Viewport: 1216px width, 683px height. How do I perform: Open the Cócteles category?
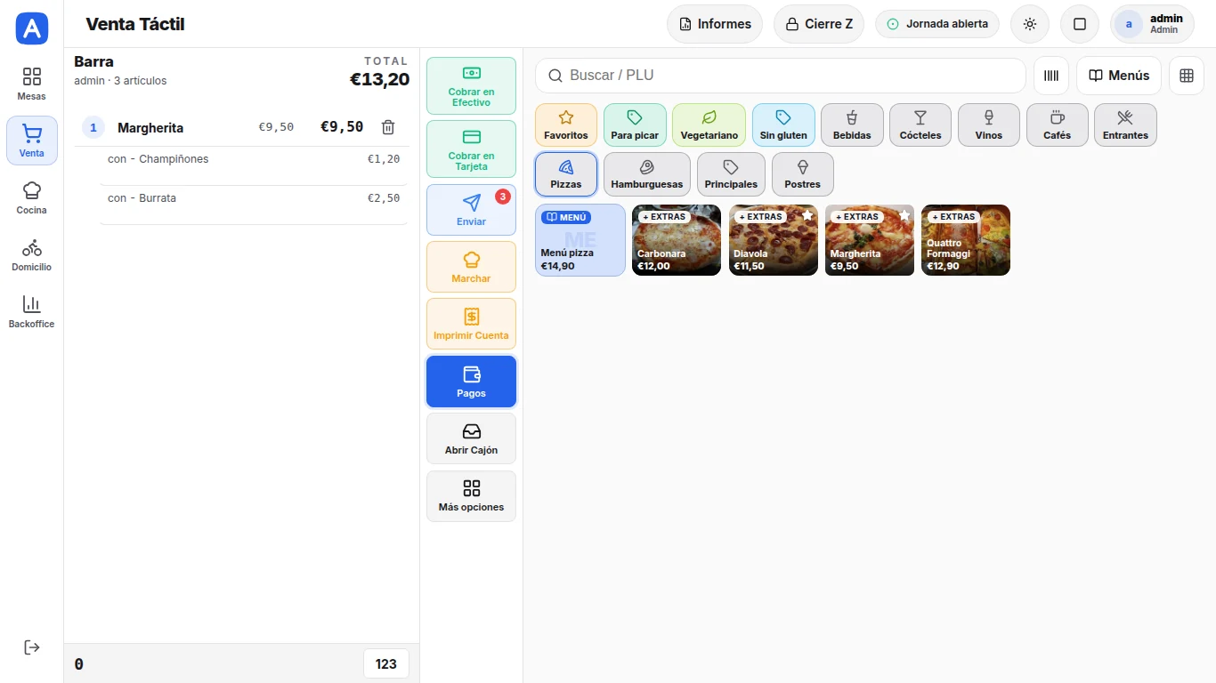[x=920, y=125]
